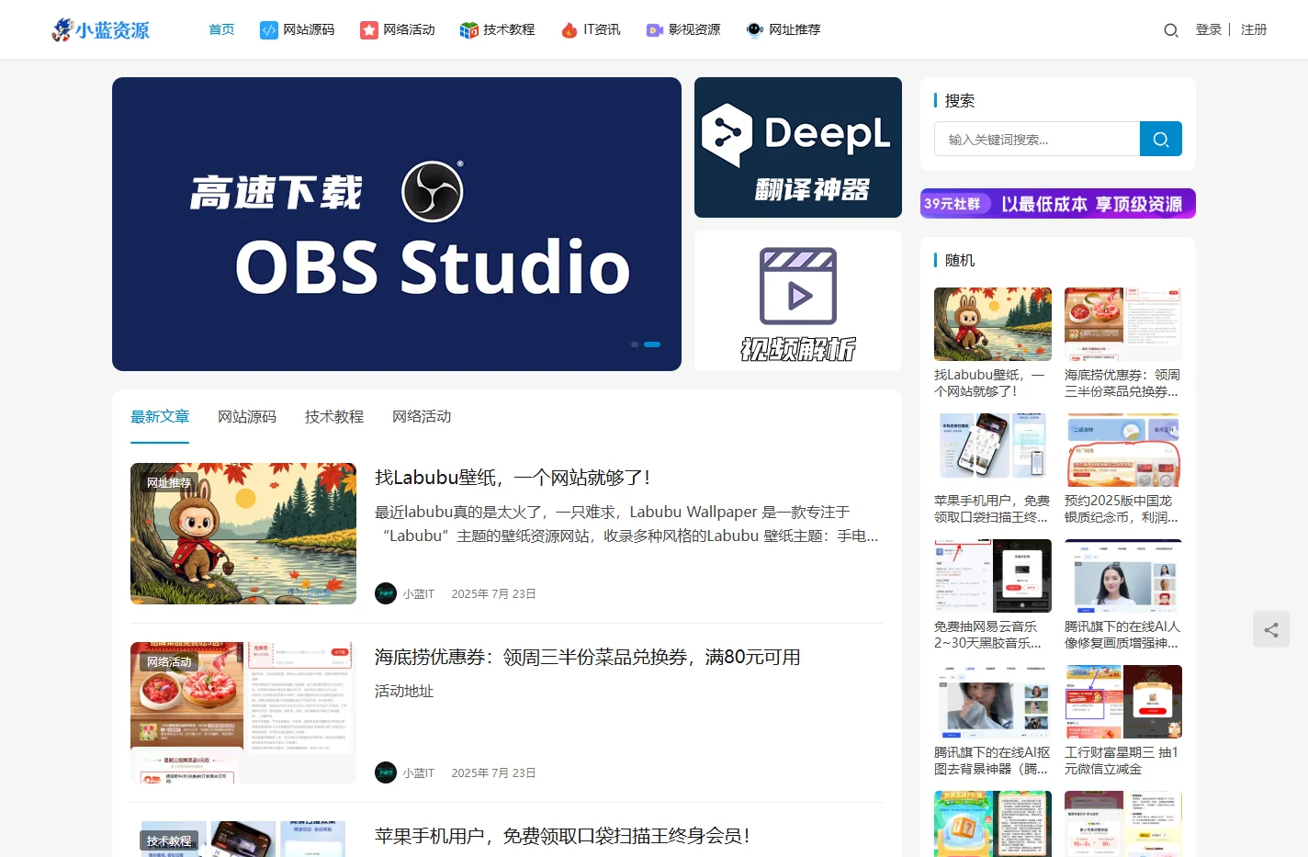
Task: Open the random 海底捞优惠券 thumbnail in the sidebar
Action: (1123, 324)
